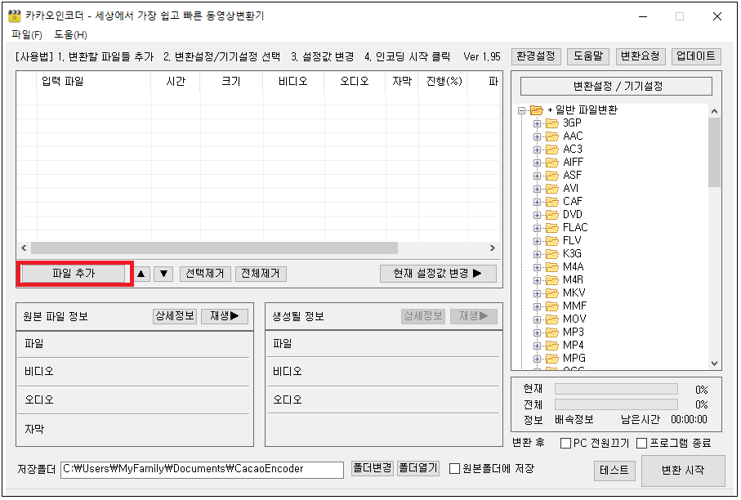This screenshot has height=500, width=741.
Task: Select the AVI tree label
Action: (x=571, y=189)
